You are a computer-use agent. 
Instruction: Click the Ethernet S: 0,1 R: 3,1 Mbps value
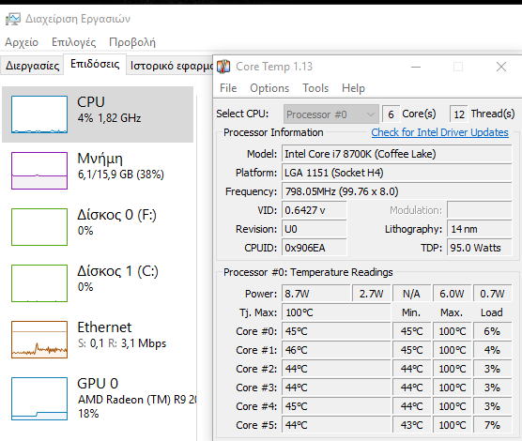122,343
